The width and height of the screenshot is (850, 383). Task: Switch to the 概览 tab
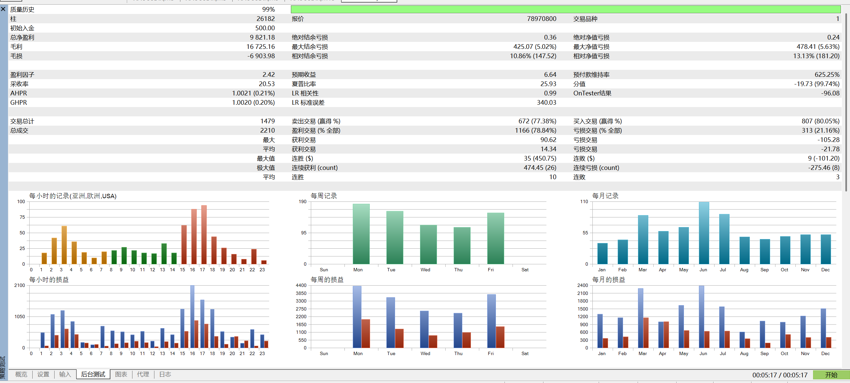tap(21, 374)
